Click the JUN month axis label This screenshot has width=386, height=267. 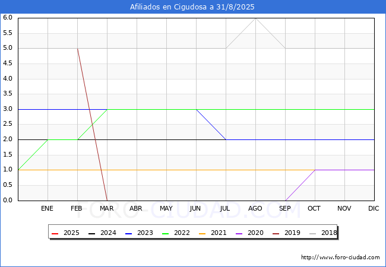pyautogui.click(x=195, y=208)
